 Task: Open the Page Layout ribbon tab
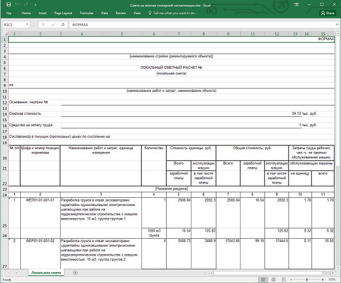(63, 13)
